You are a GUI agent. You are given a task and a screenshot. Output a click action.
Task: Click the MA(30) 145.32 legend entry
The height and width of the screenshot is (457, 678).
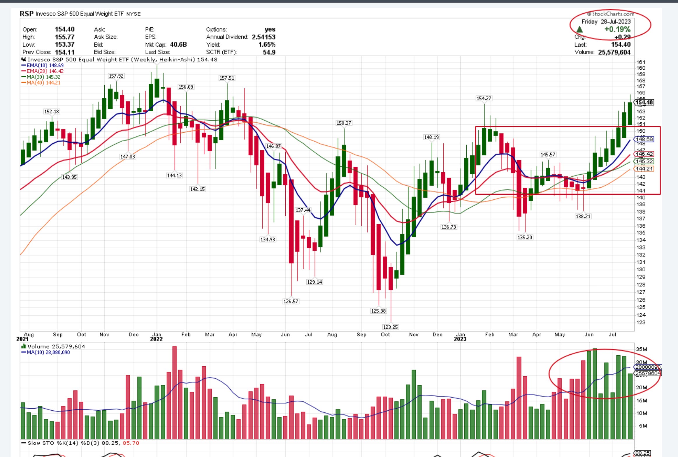(41, 77)
